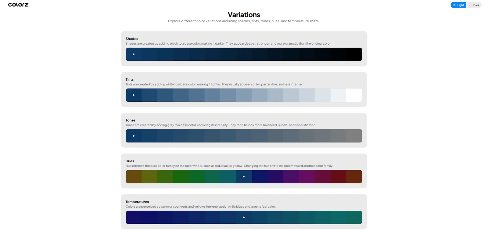Select the first deep indigo Temperatures swatch
This screenshot has height=233, width=488.
[134, 217]
